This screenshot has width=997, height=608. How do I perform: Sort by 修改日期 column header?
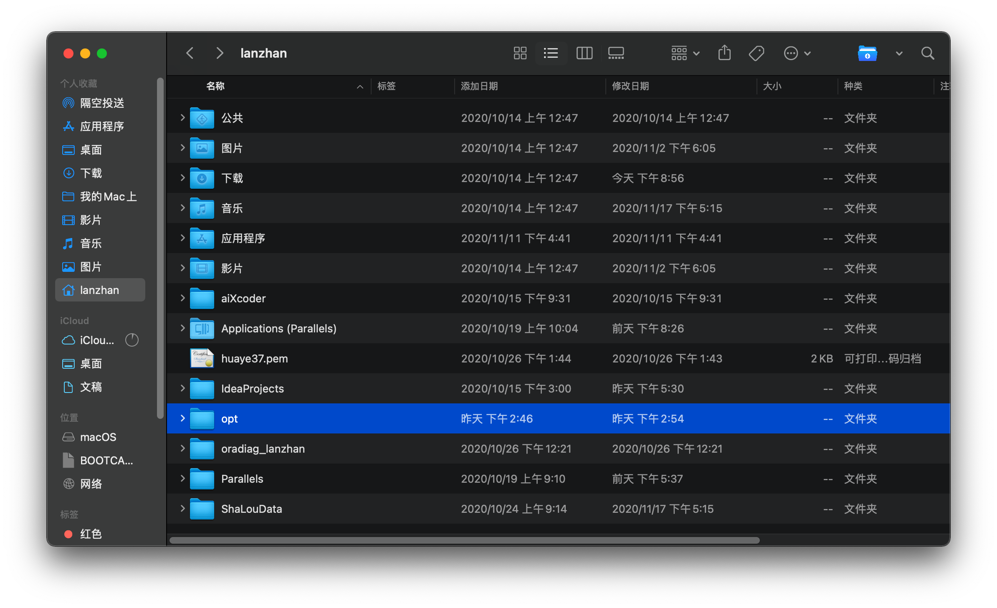(630, 86)
